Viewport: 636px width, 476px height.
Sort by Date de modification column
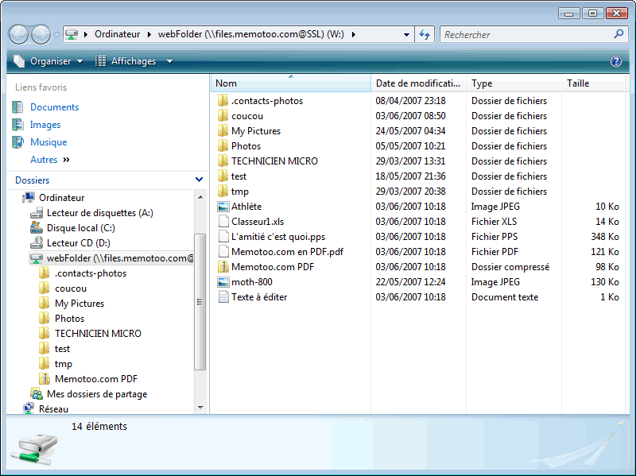tap(417, 83)
